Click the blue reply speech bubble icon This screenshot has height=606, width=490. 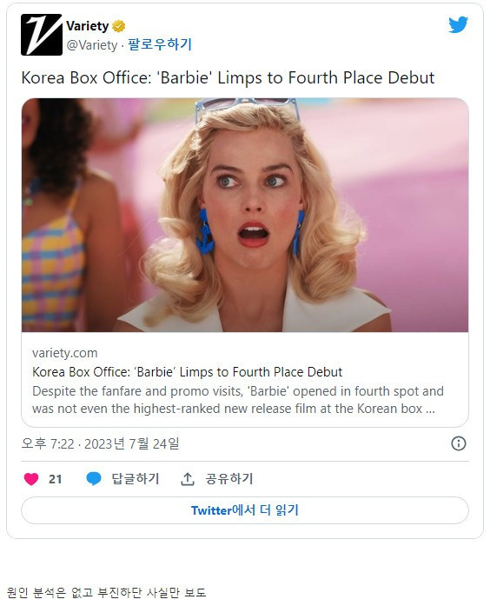tap(94, 479)
